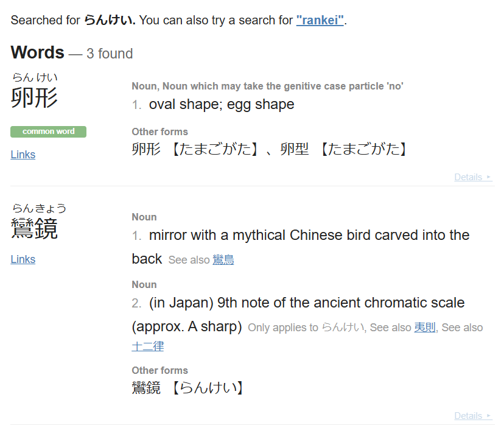Click the 卵型【たまごがた】 other form
Image resolution: width=504 pixels, height=425 pixels.
(344, 149)
